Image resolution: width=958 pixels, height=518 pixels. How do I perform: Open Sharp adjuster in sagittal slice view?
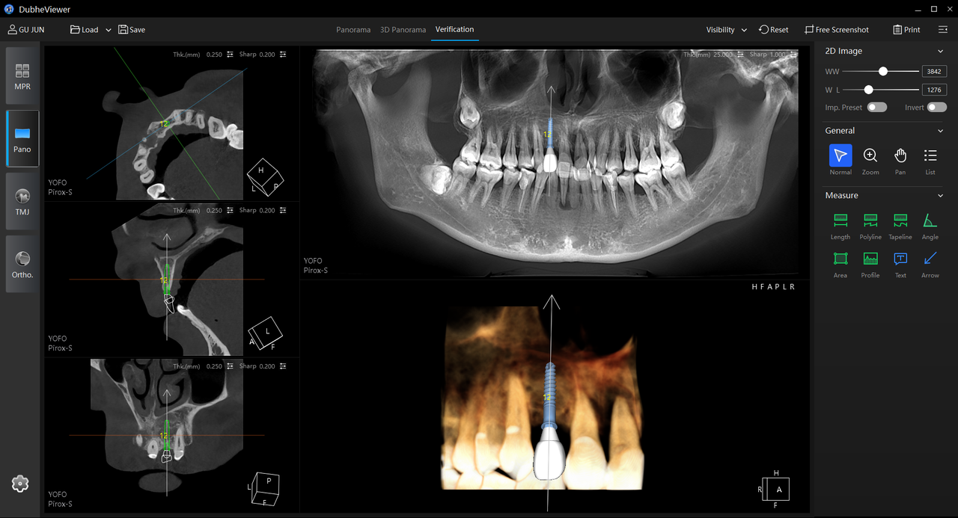(x=283, y=211)
